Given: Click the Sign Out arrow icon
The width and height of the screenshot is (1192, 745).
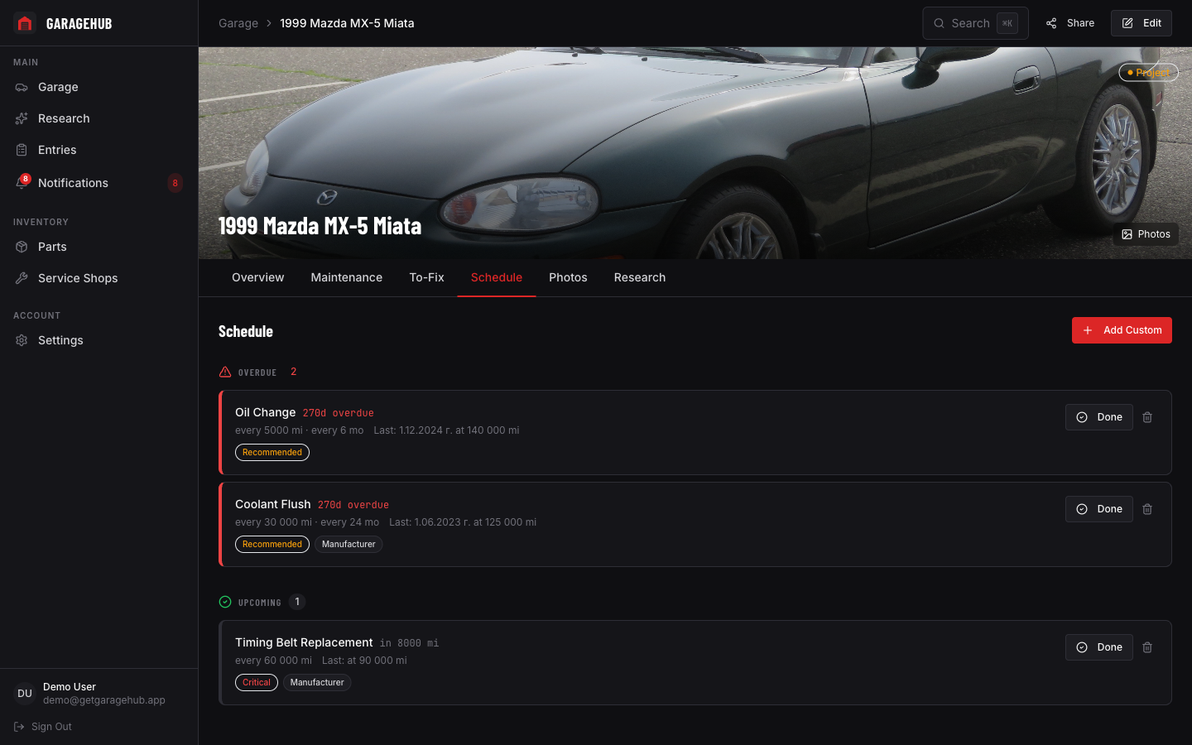Looking at the screenshot, I should [19, 727].
